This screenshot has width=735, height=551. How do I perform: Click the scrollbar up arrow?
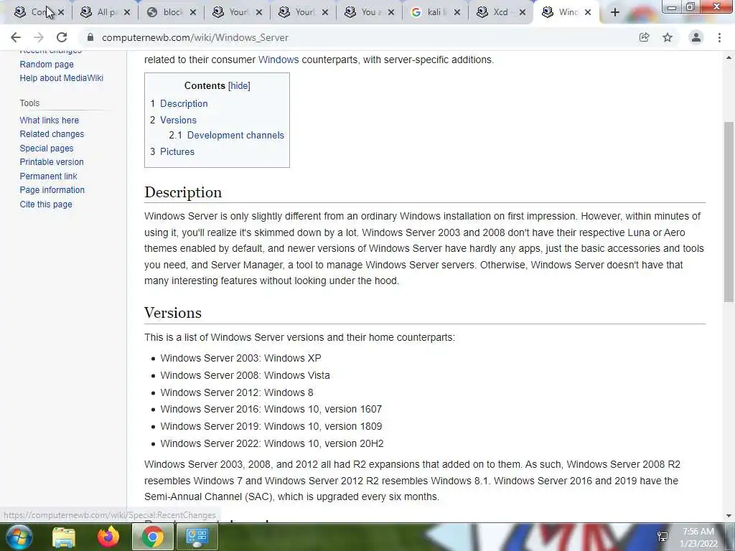729,57
